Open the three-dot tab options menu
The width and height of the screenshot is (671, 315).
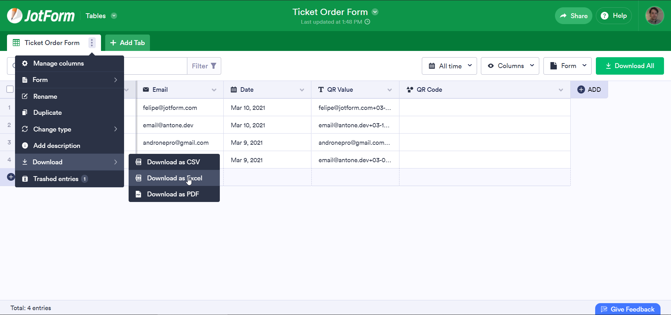click(92, 43)
